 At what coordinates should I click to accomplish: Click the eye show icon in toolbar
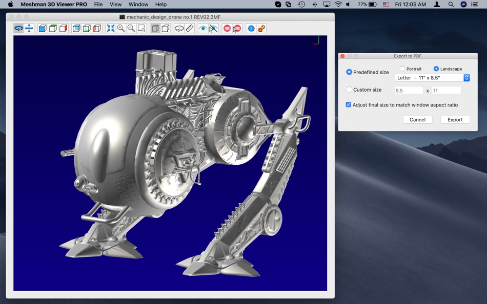[203, 29]
